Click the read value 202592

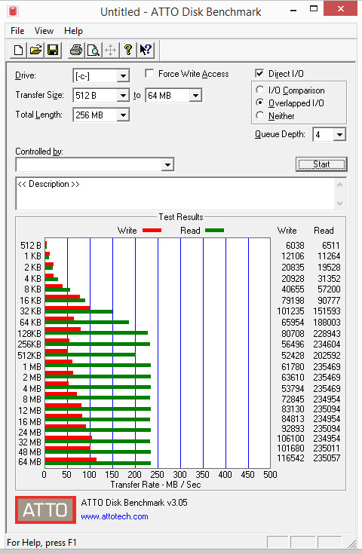pos(327,355)
